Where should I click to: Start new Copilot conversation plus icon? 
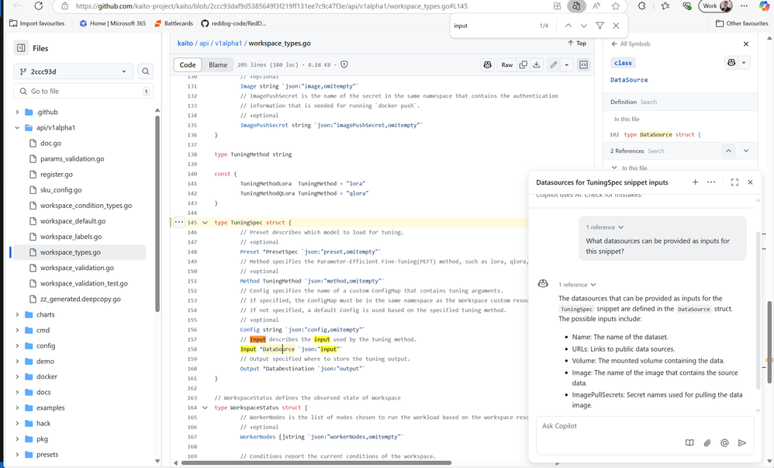(x=695, y=182)
